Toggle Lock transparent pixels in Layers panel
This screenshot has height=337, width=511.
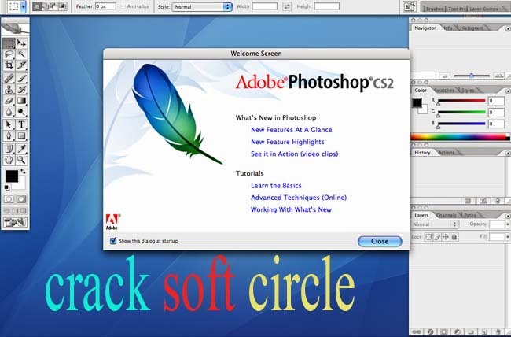(x=429, y=237)
